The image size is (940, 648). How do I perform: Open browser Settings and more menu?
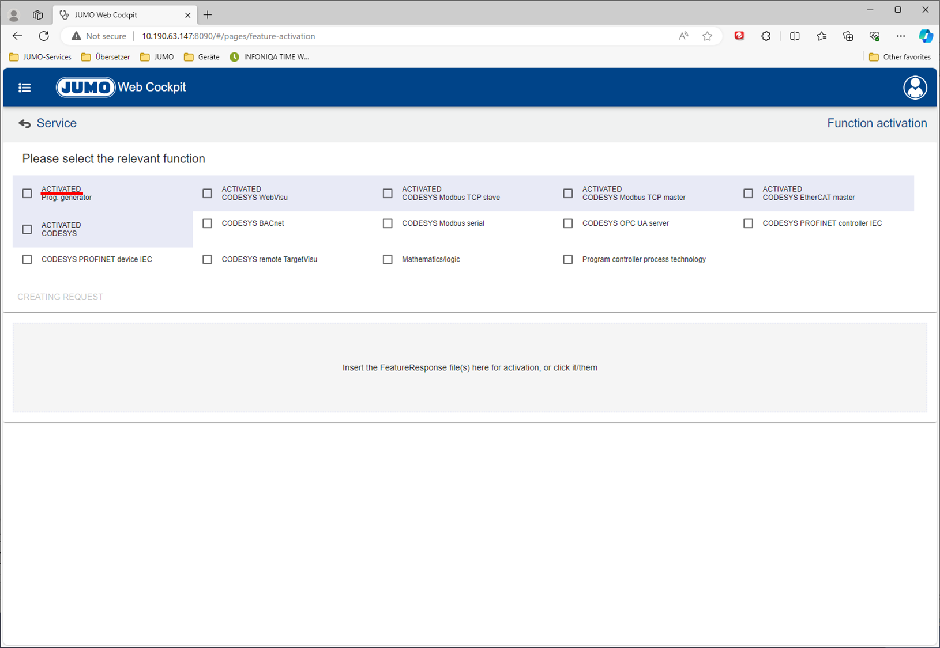coord(900,36)
